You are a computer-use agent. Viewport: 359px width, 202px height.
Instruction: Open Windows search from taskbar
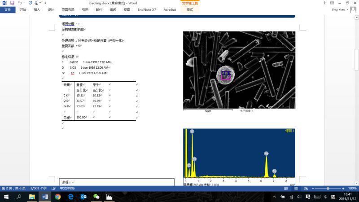tap(19, 197)
